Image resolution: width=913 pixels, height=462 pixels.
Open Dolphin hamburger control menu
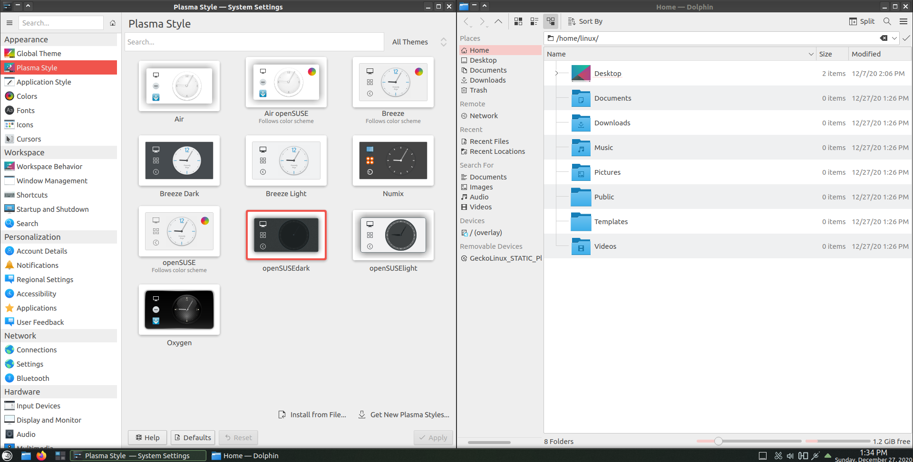pyautogui.click(x=903, y=21)
